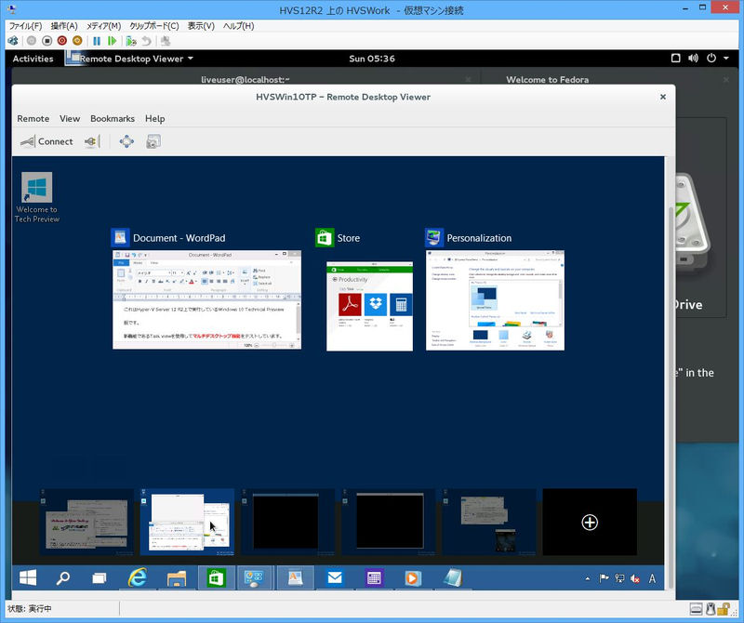Click the muted speaker tray icon
This screenshot has height=623, width=744.
(635, 578)
